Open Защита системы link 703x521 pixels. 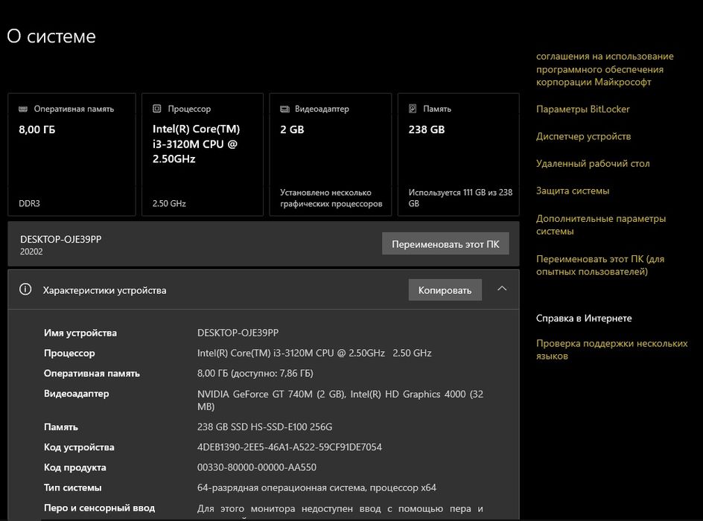click(573, 191)
